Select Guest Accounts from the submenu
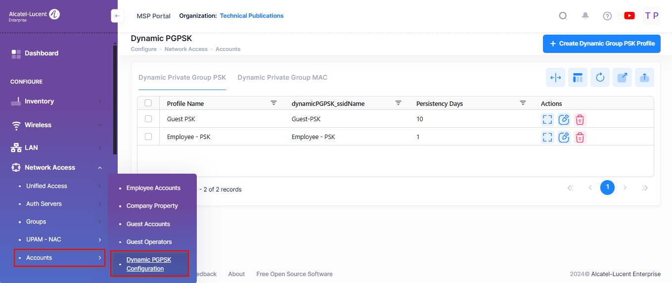 pyautogui.click(x=148, y=224)
